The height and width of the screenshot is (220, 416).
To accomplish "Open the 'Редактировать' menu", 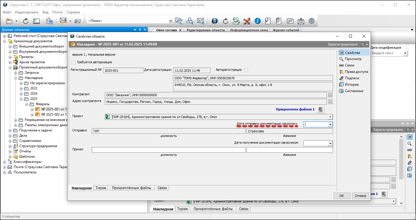I will point(27,12).
